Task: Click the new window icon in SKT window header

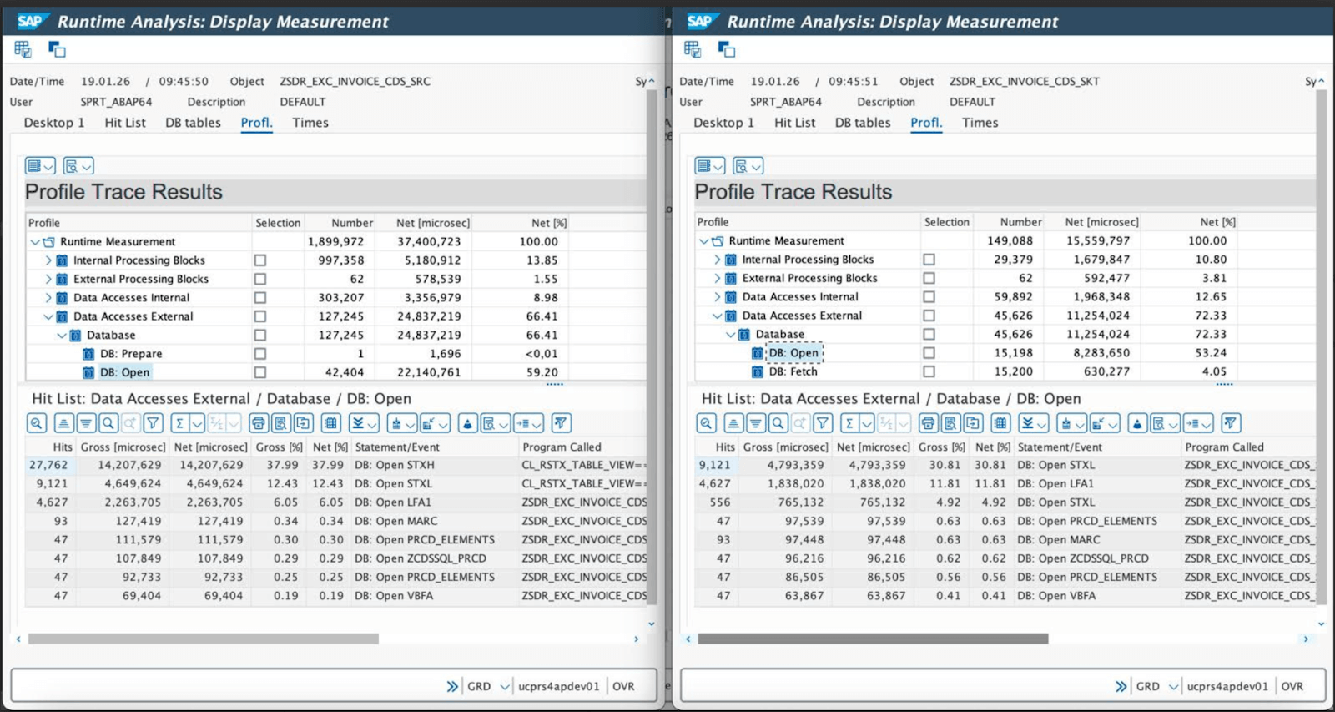Action: [x=727, y=49]
